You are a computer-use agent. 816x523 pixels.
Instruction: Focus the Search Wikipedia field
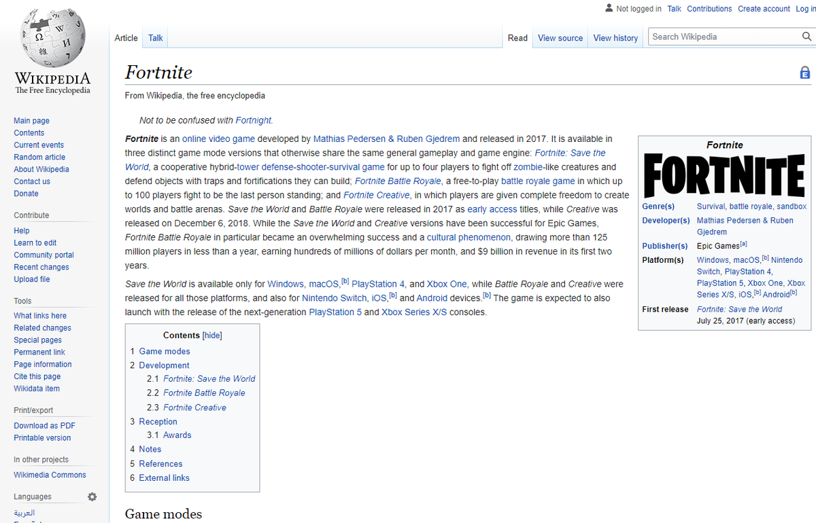pyautogui.click(x=724, y=37)
